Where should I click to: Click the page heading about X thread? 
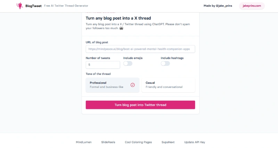[118, 18]
